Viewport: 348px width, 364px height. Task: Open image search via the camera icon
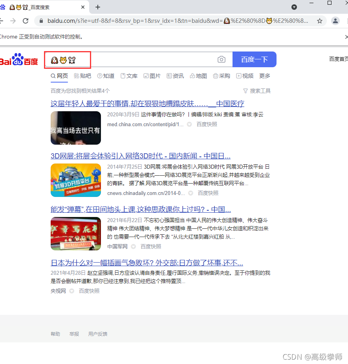tap(221, 59)
